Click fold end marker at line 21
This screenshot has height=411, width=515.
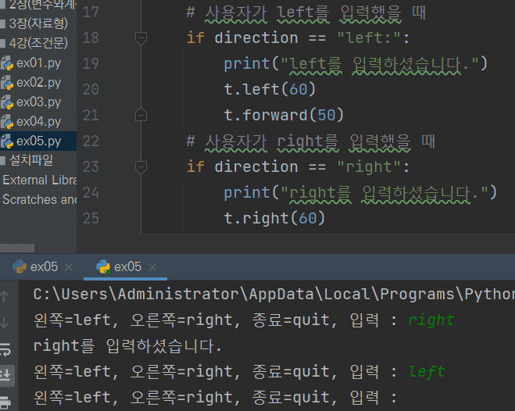(141, 115)
